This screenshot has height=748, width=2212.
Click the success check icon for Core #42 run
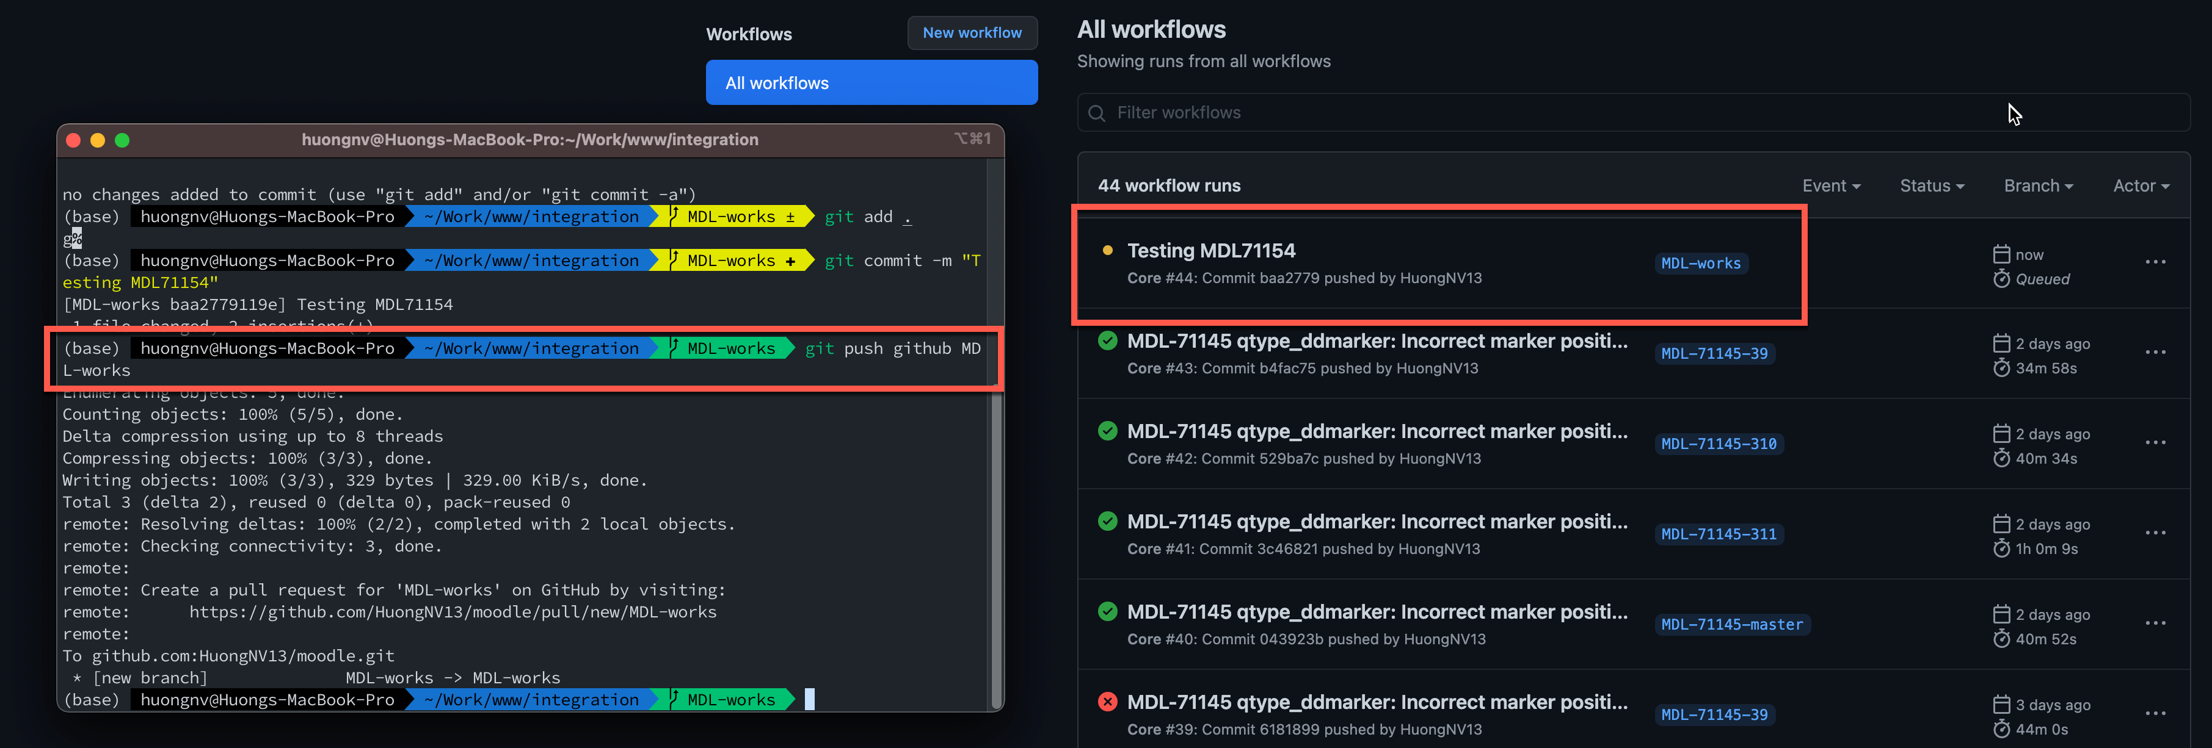[1107, 431]
